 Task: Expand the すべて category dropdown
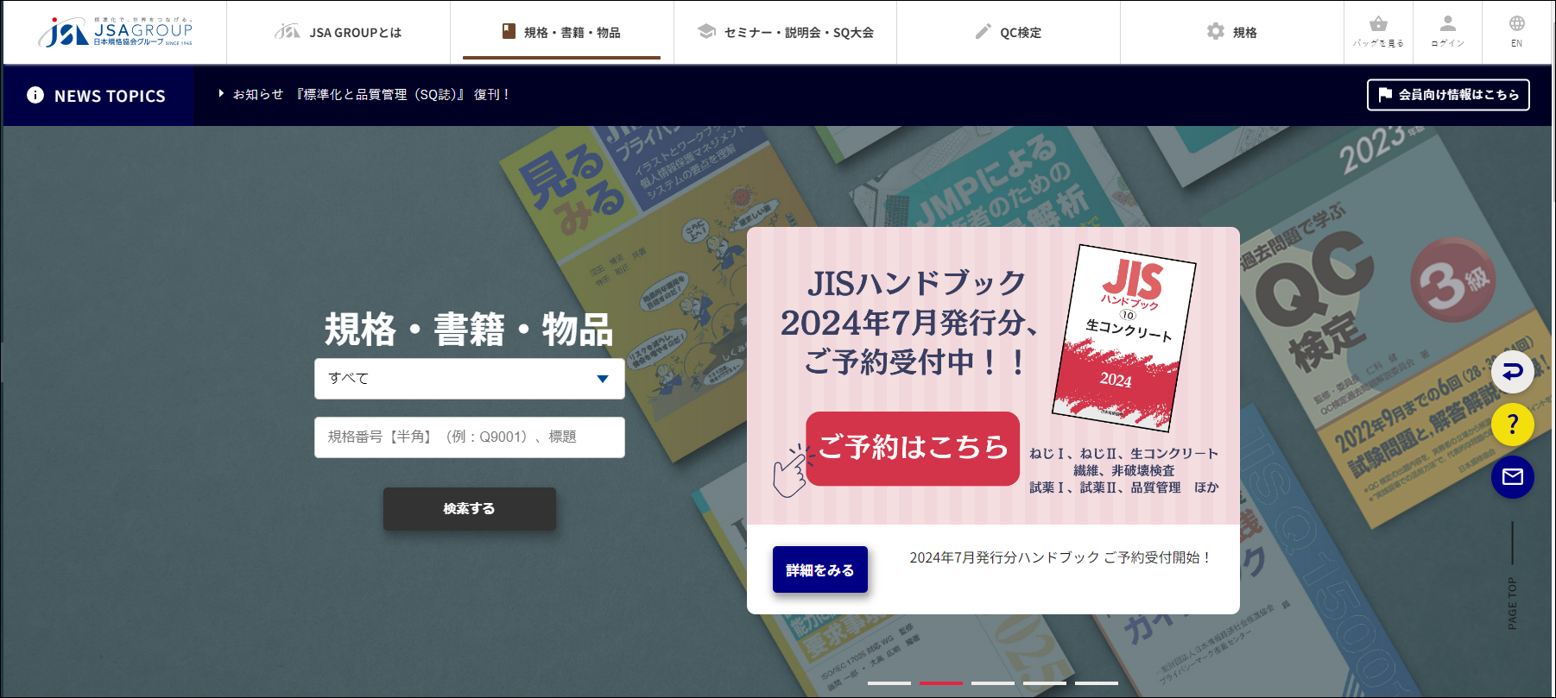tap(470, 379)
